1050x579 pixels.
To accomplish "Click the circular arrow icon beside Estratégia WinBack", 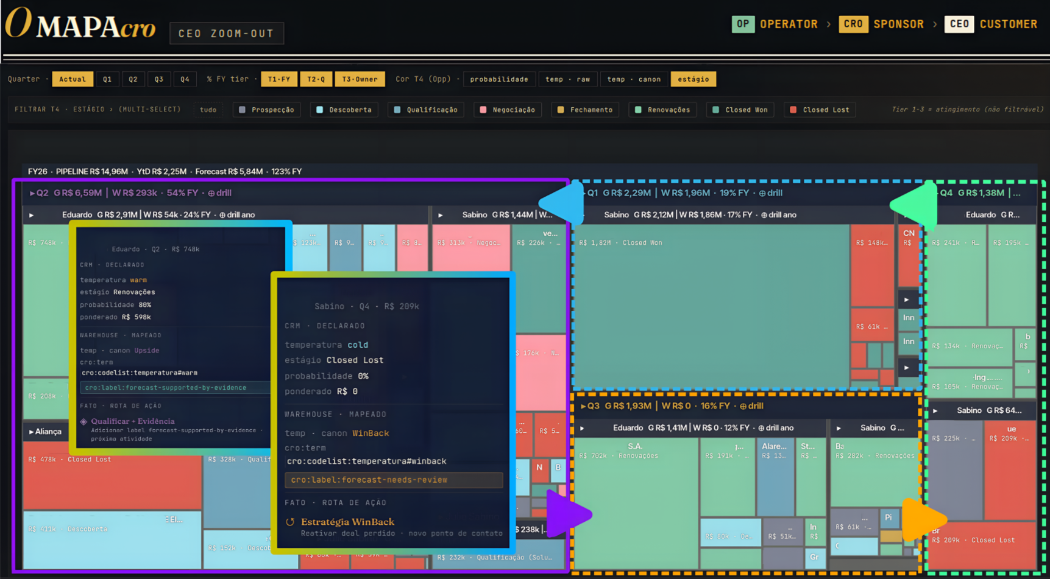I will click(x=290, y=522).
